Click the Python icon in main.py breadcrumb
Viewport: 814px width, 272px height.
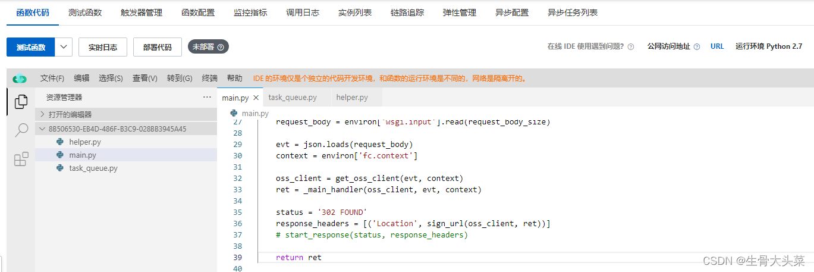click(234, 113)
